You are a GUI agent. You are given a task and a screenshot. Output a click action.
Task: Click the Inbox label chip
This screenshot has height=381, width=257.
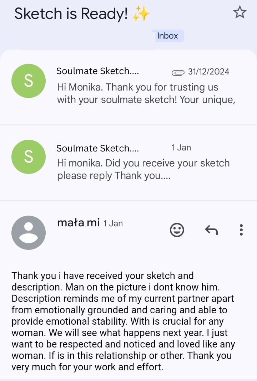tap(168, 36)
